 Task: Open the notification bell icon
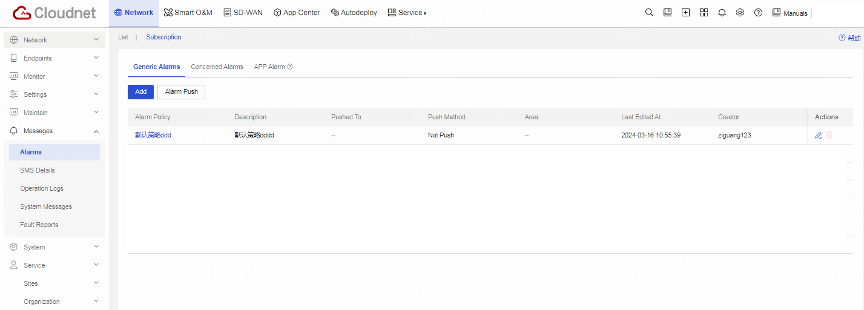[722, 13]
